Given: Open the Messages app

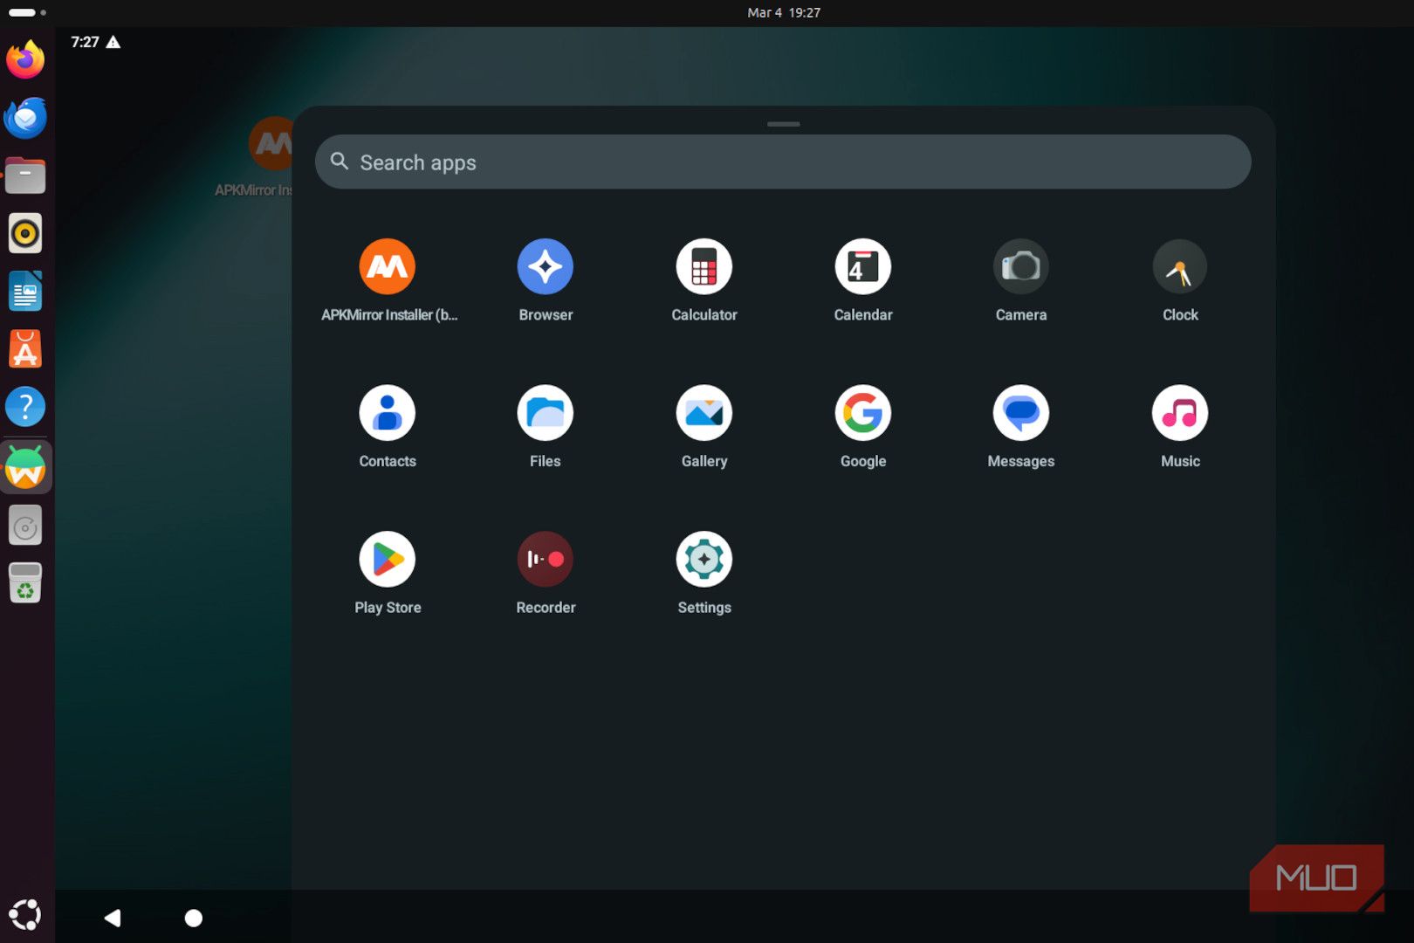Looking at the screenshot, I should 1021,413.
